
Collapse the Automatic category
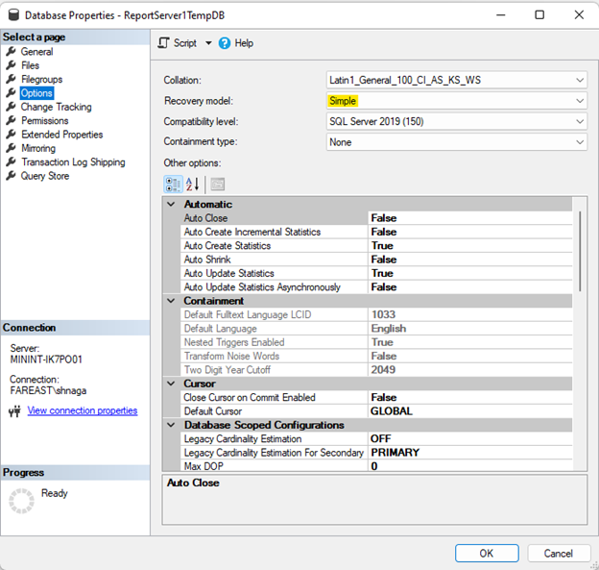coord(171,205)
